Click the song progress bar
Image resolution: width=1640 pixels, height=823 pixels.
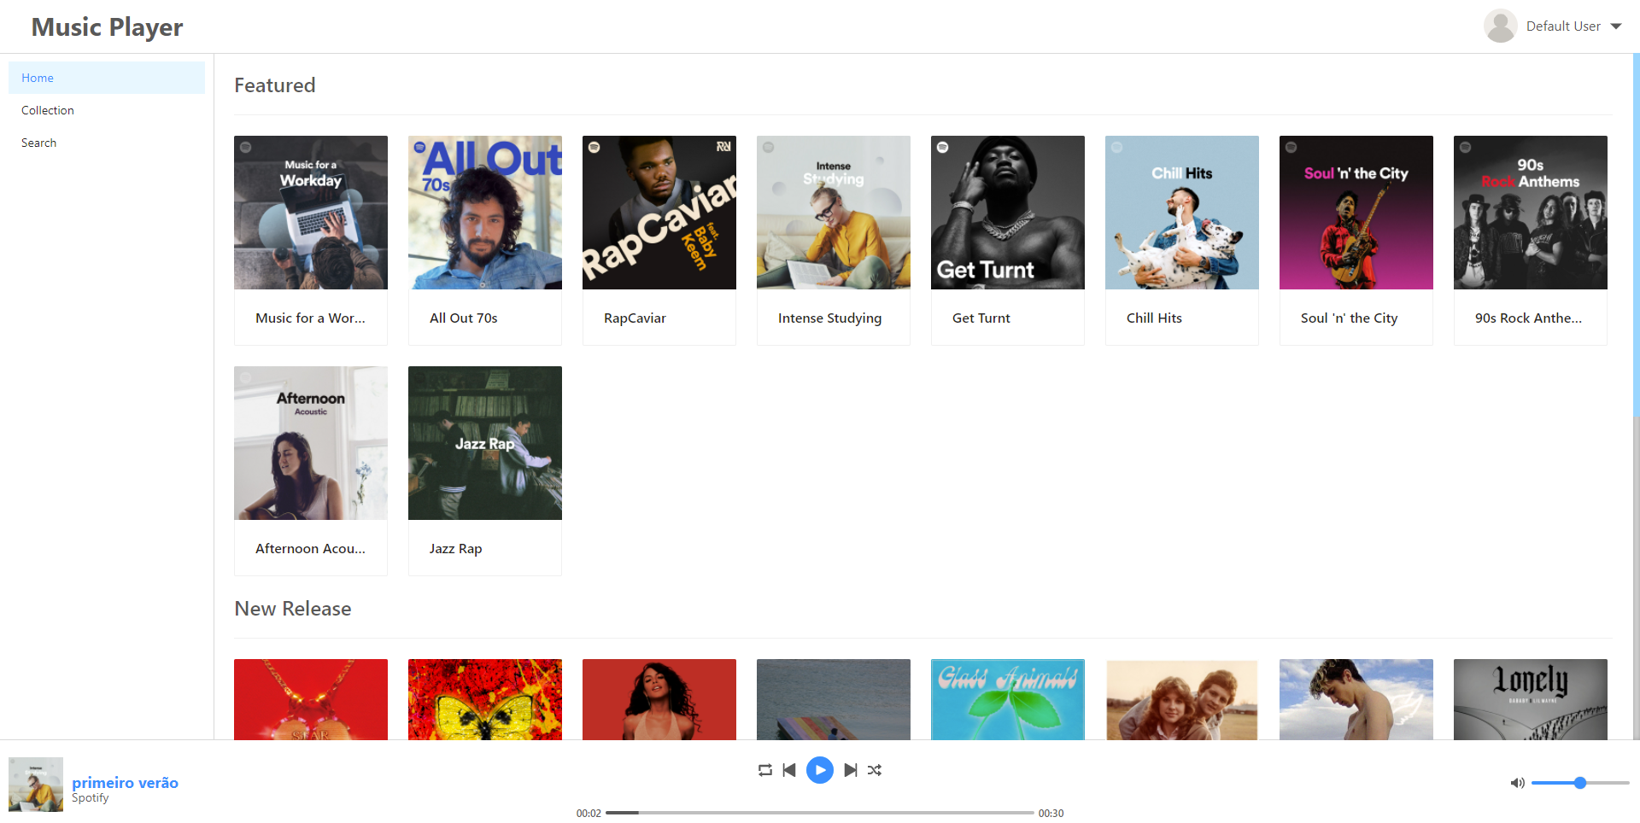coord(820,813)
